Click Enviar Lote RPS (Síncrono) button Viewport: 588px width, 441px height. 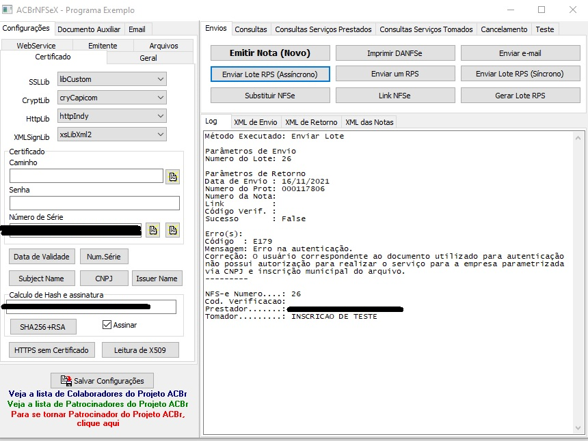coord(520,74)
